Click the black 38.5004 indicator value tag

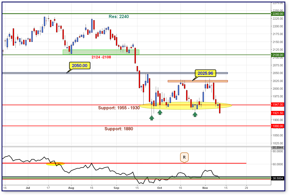[x=278, y=178]
